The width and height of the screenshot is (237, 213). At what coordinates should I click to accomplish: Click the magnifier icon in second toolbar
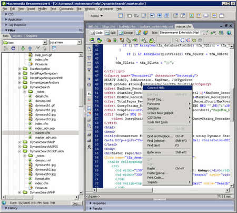pyautogui.click(x=176, y=40)
